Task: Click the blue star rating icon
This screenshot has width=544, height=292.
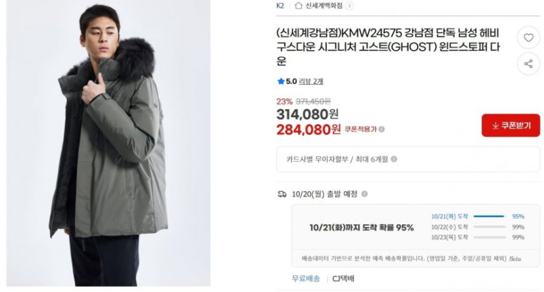Action: click(x=281, y=81)
